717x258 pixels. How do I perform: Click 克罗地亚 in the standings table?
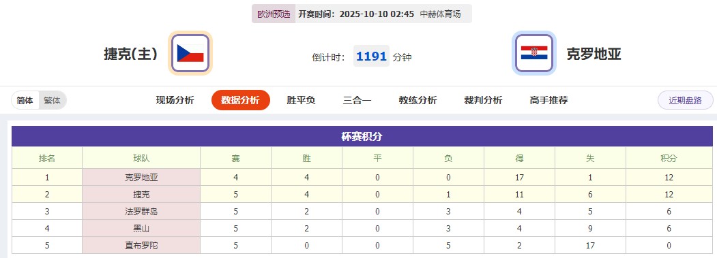pyautogui.click(x=141, y=178)
